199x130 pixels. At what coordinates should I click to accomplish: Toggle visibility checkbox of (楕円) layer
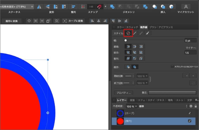(x=189, y=121)
